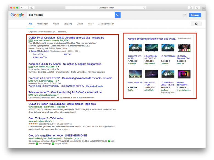This screenshot has height=160, width=214.
Task: Click the location pin beside Denen 165
Action: point(29,51)
